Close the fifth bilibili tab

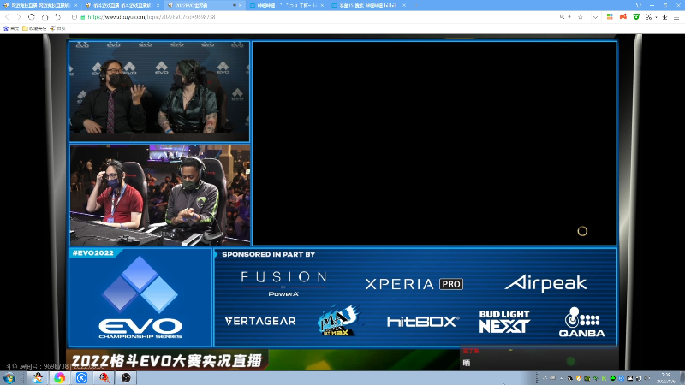tap(404, 5)
